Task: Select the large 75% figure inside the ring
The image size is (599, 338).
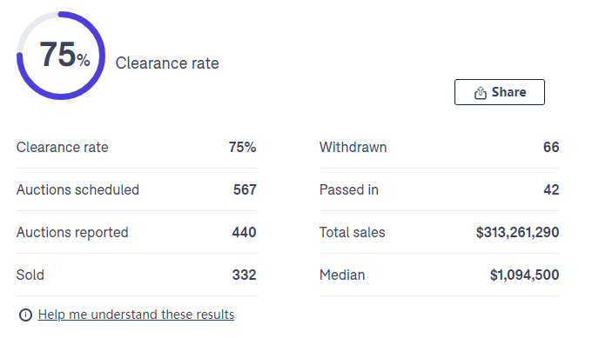Action: click(64, 55)
